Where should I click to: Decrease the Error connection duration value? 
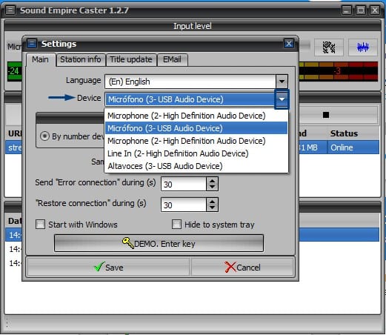point(212,188)
